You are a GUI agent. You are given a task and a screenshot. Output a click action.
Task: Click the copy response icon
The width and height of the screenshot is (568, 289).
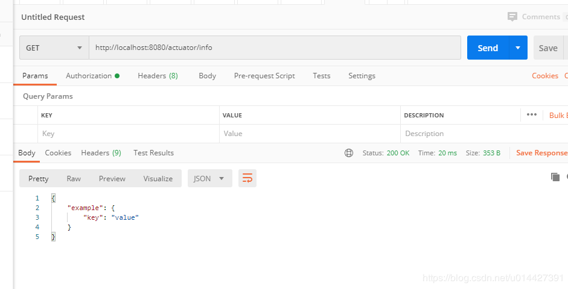tap(555, 176)
